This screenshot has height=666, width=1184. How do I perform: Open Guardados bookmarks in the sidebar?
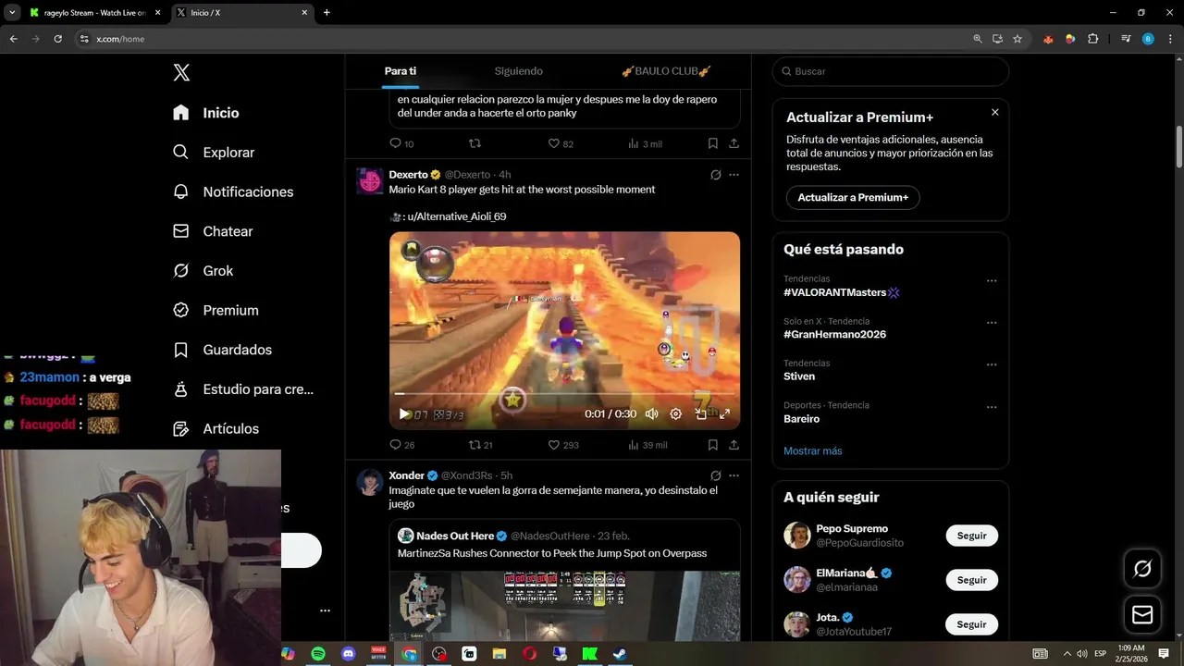point(222,350)
